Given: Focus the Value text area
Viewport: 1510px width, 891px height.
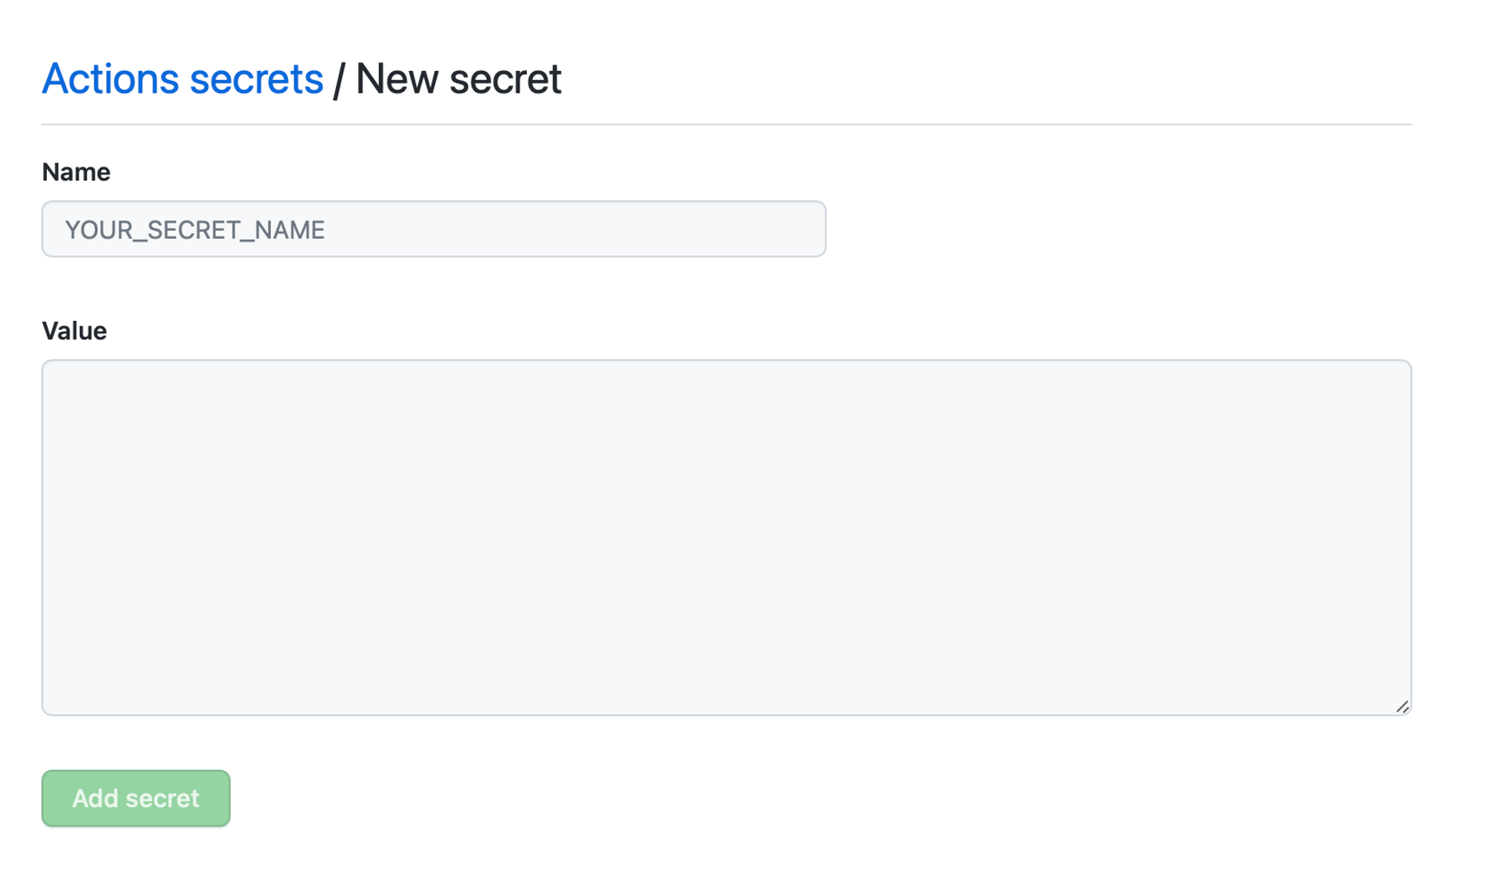Looking at the screenshot, I should tap(726, 537).
